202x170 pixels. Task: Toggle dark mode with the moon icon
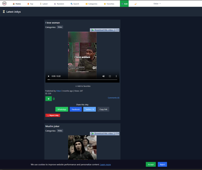click(x=135, y=4)
